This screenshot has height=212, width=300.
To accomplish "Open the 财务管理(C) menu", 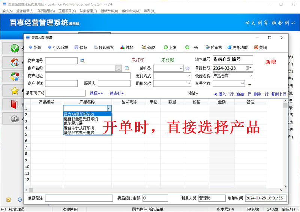I will pos(88,11).
